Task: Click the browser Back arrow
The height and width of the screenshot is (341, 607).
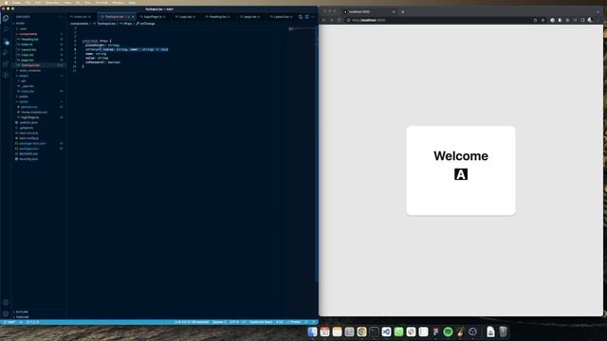Action: pos(324,20)
